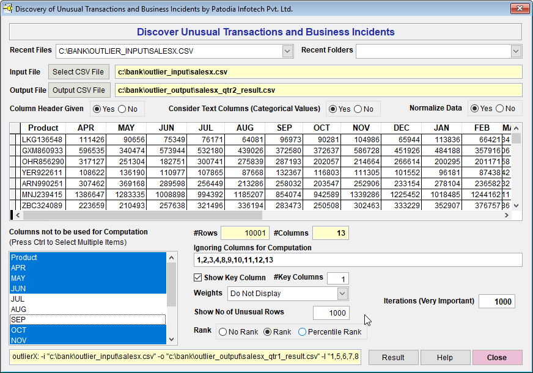The height and width of the screenshot is (373, 533).
Task: Select 'No' for Column Header Given
Action: (x=122, y=109)
